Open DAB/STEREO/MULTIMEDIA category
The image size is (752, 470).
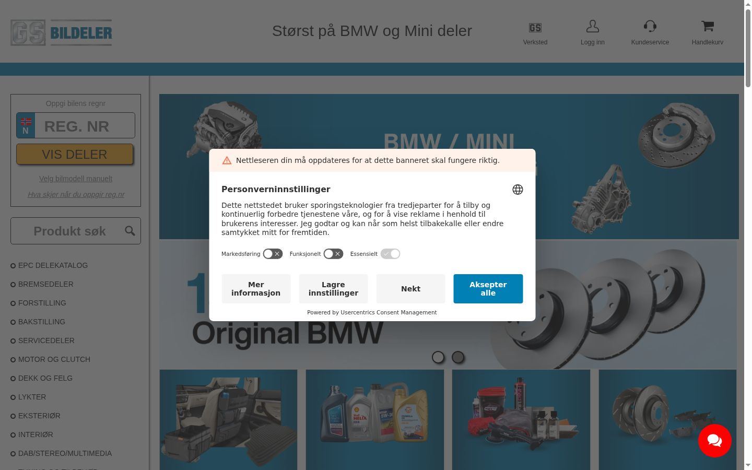pos(65,453)
